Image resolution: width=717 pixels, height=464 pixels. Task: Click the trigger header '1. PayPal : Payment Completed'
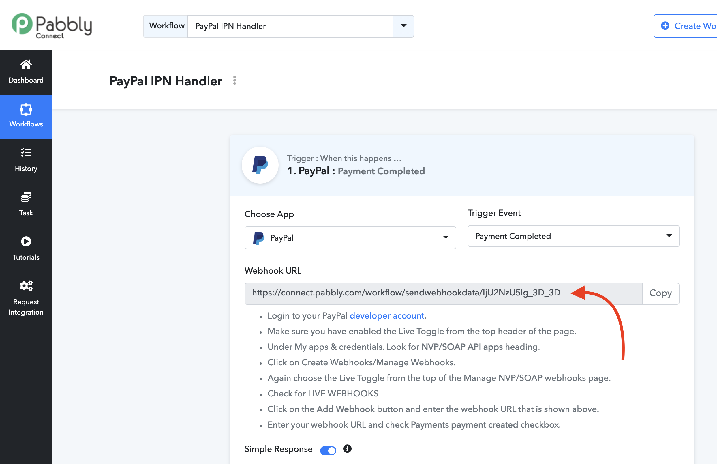click(x=356, y=171)
